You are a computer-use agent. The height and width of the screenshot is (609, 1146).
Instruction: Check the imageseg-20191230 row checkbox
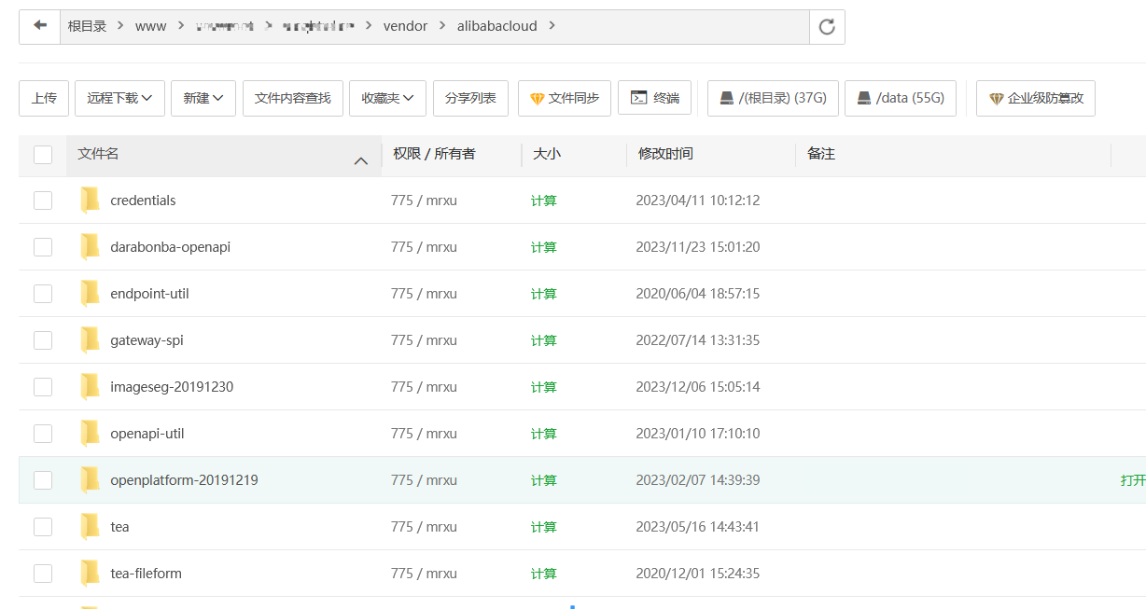(x=43, y=387)
